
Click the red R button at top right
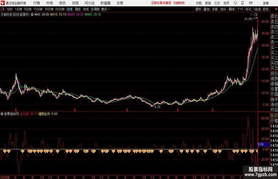(x=276, y=9)
